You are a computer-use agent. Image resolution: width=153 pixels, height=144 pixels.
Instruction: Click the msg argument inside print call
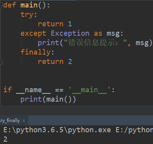point(142,43)
